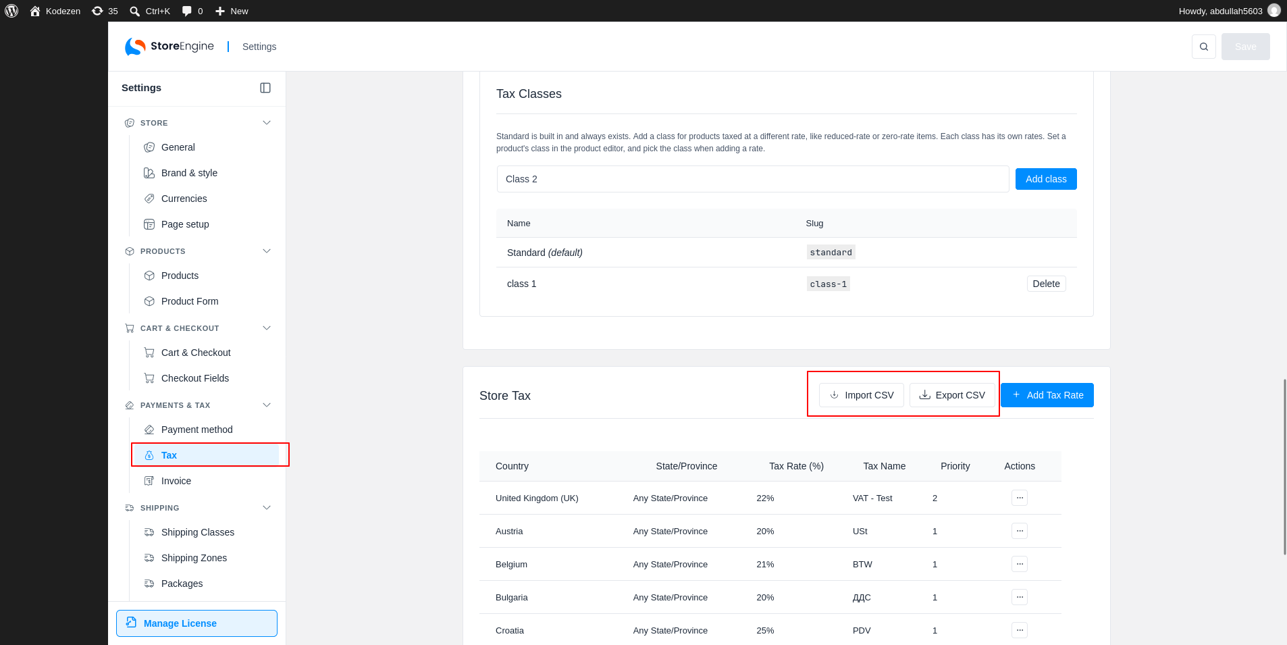Click the Export CSV button
Image resolution: width=1287 pixels, height=645 pixels.
952,395
